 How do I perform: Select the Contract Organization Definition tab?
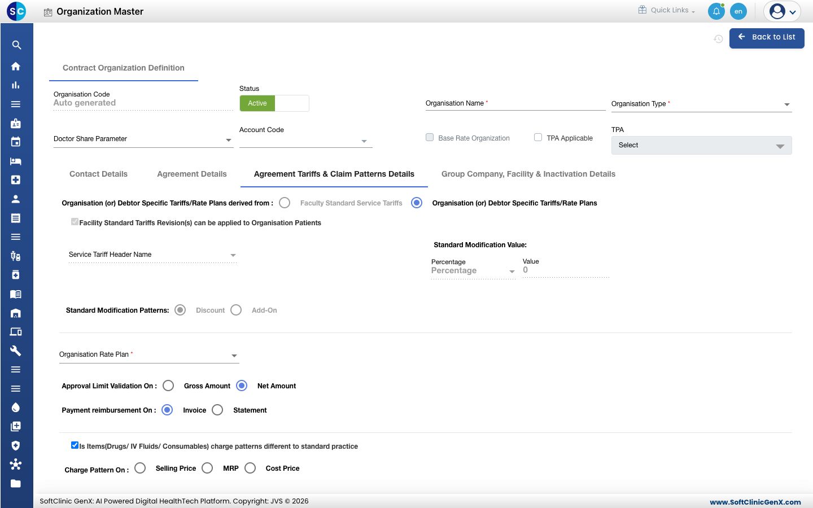tap(124, 68)
